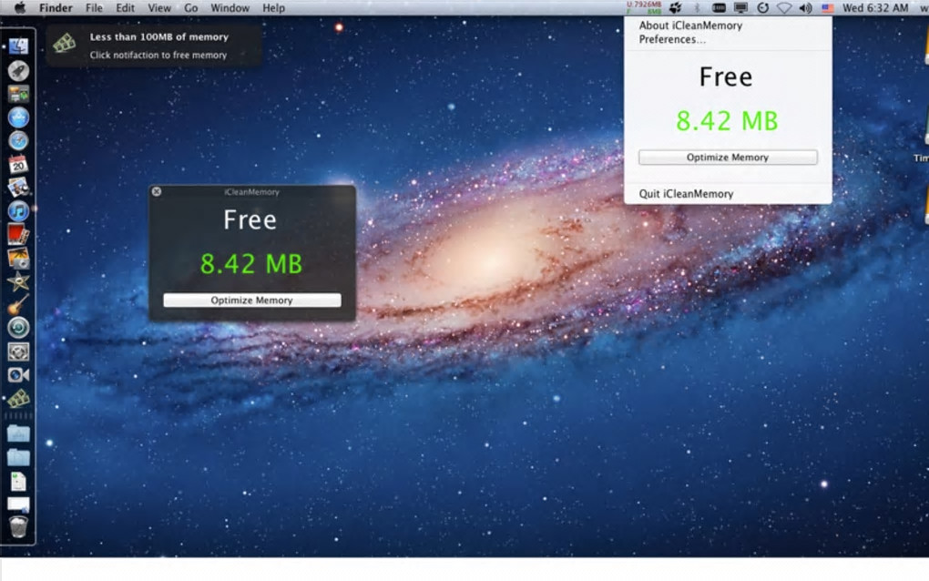
Task: Open Preview photos icon in Dock
Action: [x=18, y=188]
